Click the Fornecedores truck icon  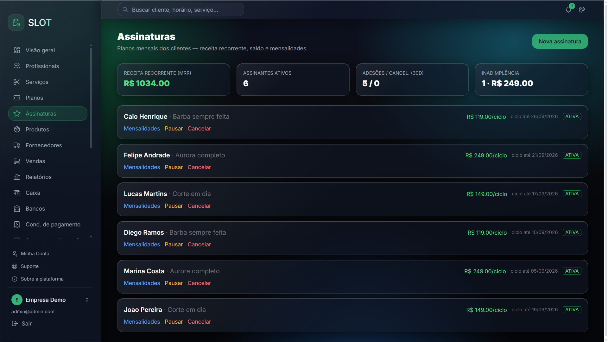(x=17, y=145)
